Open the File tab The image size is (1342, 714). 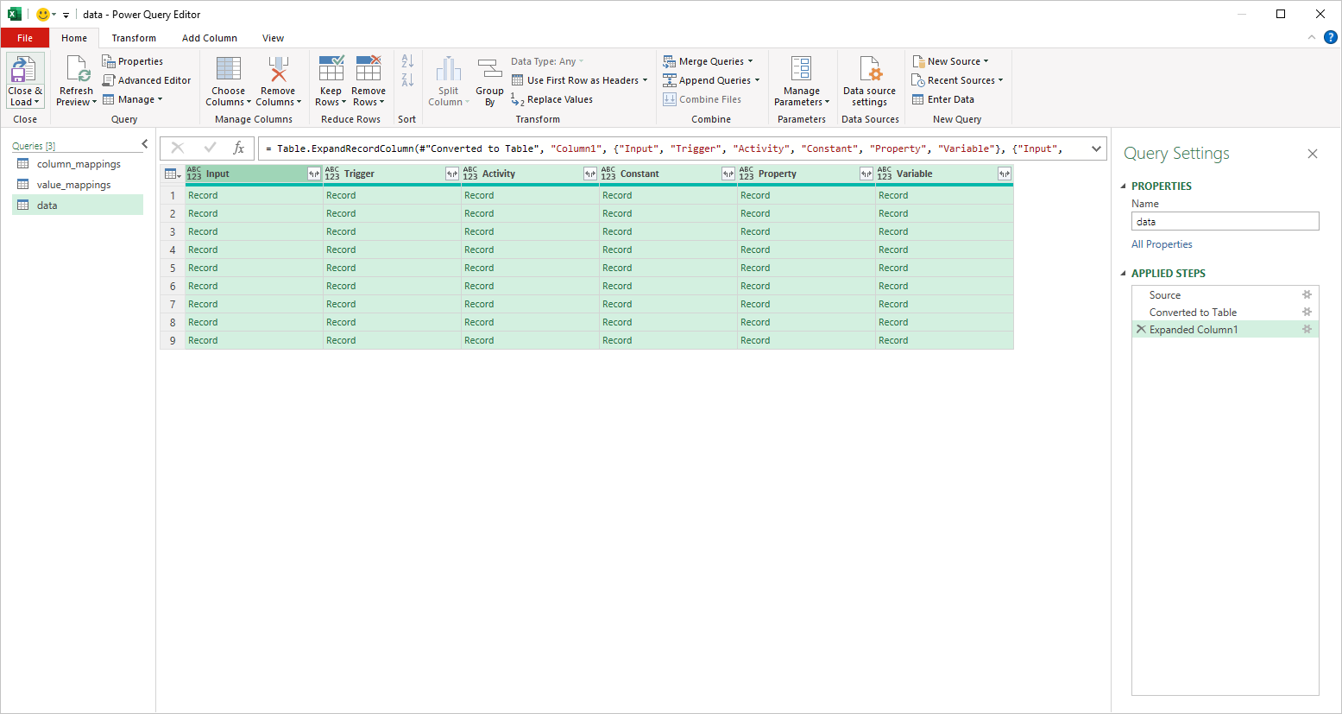pyautogui.click(x=25, y=38)
